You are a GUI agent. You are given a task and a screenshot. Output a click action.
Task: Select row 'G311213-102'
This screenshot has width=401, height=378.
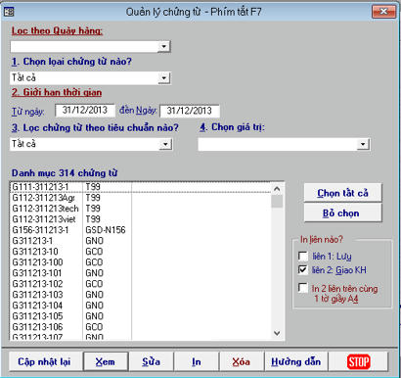(141, 284)
